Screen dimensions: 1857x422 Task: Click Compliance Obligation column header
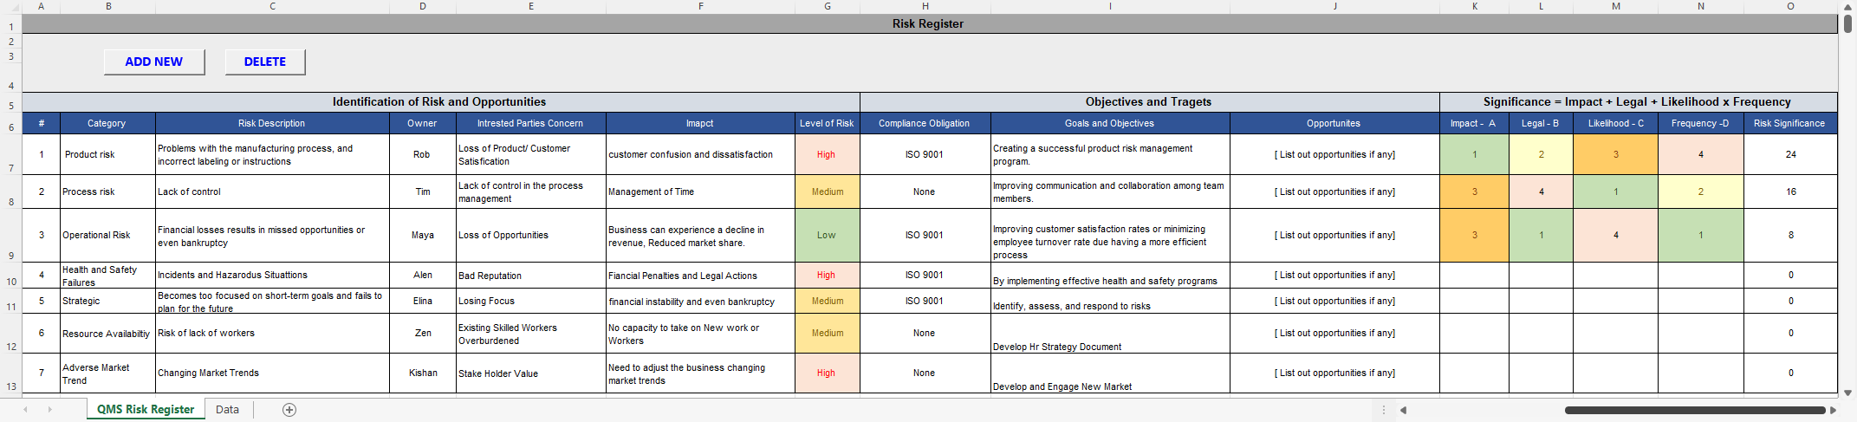[925, 123]
